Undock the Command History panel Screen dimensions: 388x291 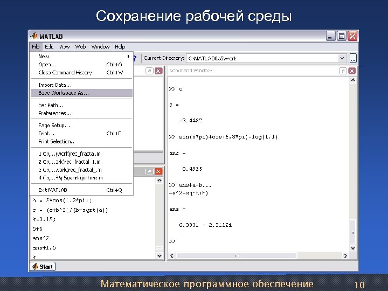point(149,171)
